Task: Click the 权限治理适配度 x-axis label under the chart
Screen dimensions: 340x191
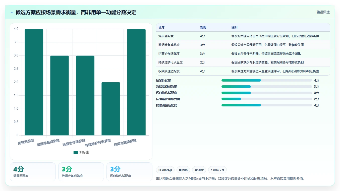Action: 125,142
